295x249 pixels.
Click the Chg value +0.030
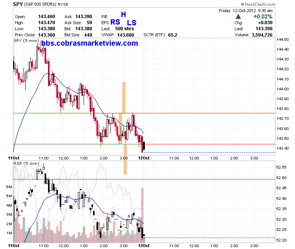point(265,23)
